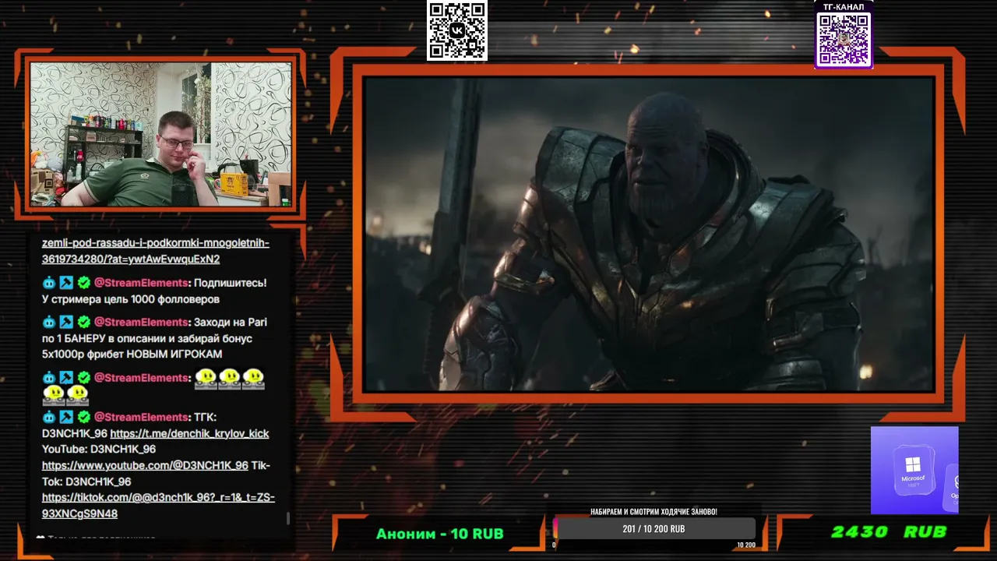The height and width of the screenshot is (561, 997).
Task: Click the chat scrollbar thumb
Action: tap(288, 518)
